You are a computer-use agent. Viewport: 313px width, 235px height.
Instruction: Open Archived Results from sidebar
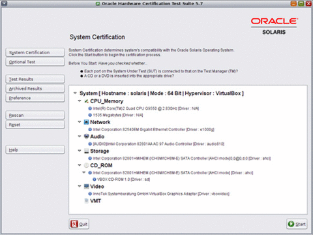pyautogui.click(x=35, y=89)
